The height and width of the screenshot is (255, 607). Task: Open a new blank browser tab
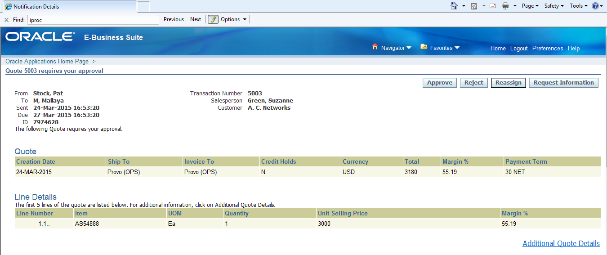click(x=143, y=7)
